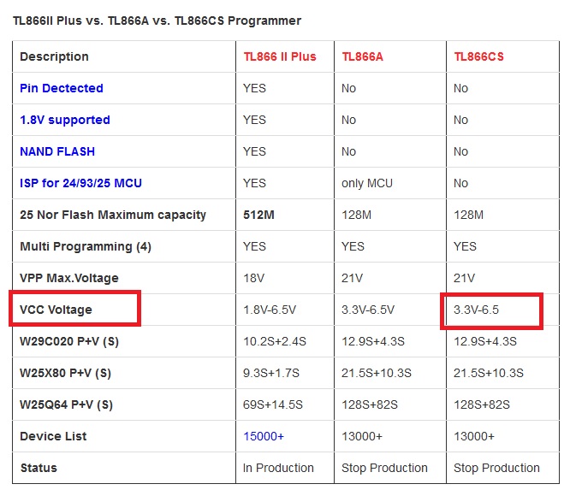Open the 1.8V supported link
The height and width of the screenshot is (490, 570).
coord(65,120)
